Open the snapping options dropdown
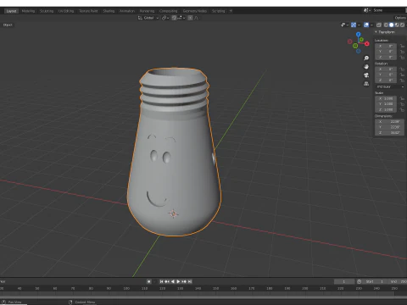This screenshot has width=407, height=305. coord(181,18)
